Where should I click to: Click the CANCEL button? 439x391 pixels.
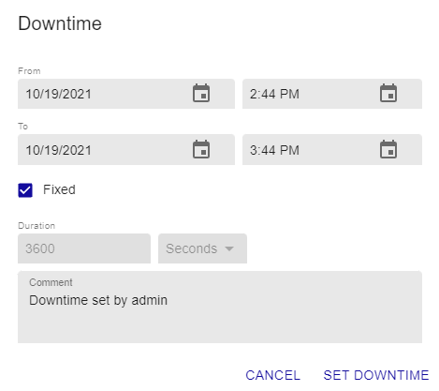coord(273,375)
